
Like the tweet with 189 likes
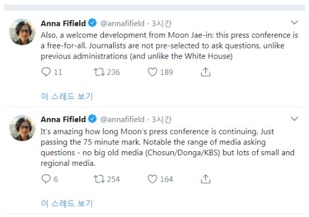coord(152,72)
